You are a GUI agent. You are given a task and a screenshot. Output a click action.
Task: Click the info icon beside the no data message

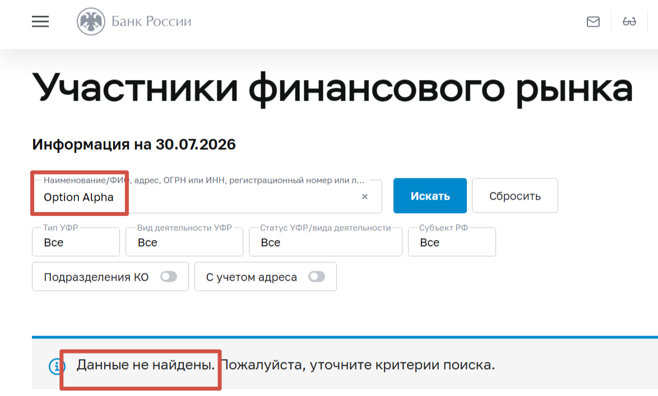click(x=56, y=366)
